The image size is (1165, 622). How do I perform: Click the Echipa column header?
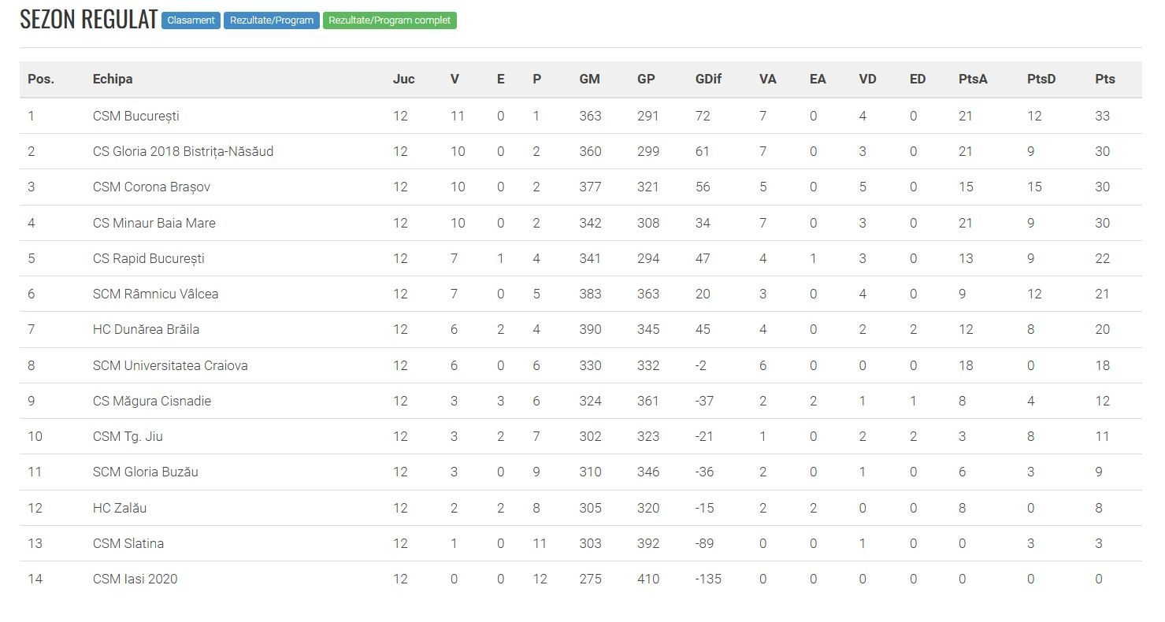[x=113, y=79]
